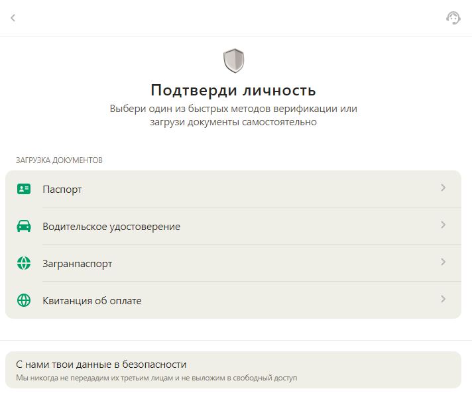Go back using the top-left arrow

pyautogui.click(x=13, y=18)
